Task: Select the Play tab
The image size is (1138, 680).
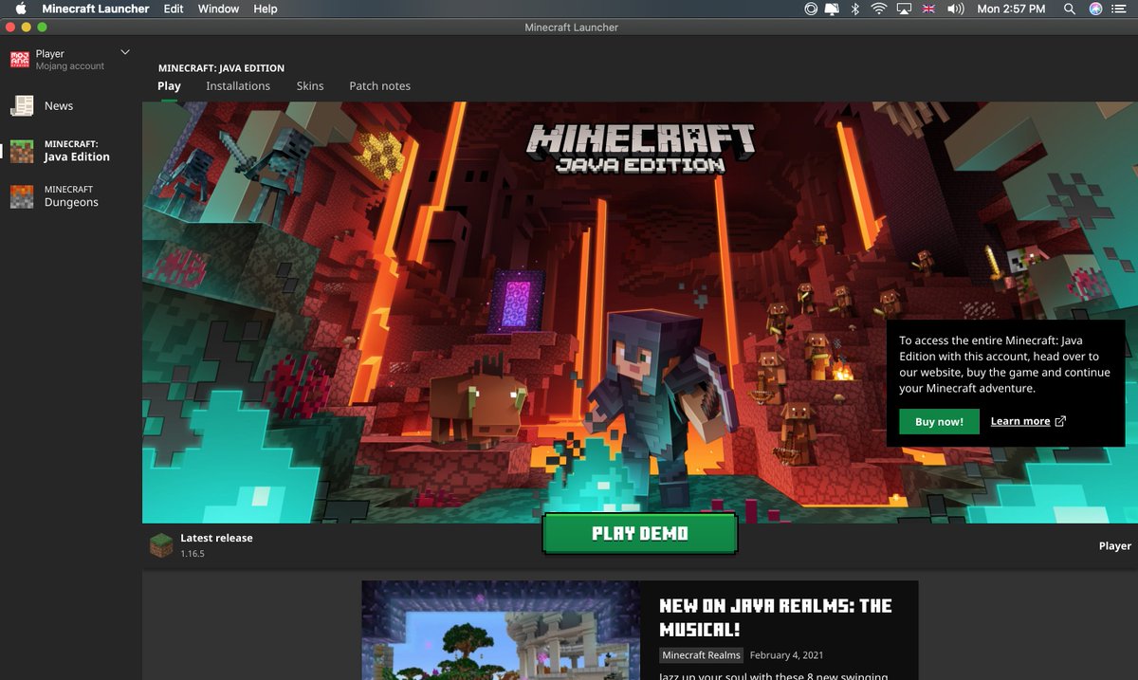Action: [x=169, y=85]
